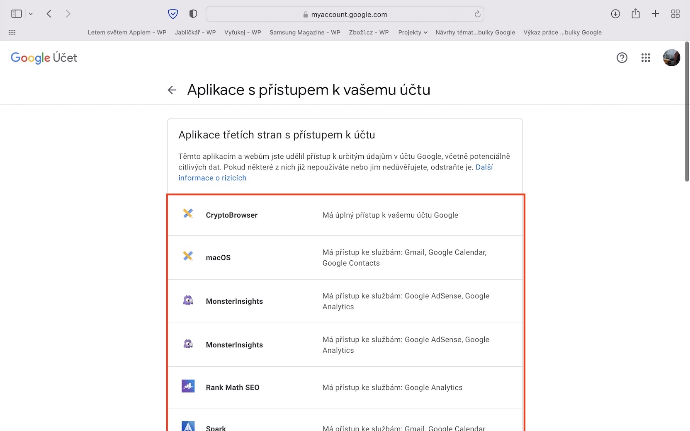Open the sidebar options dropdown chevron
690x431 pixels.
[31, 14]
